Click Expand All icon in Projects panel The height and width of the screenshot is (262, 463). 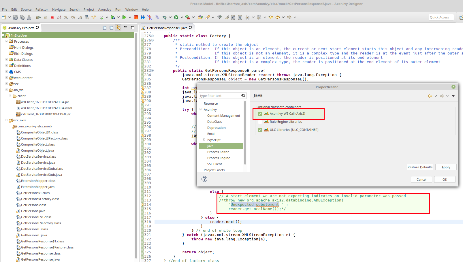[105, 28]
